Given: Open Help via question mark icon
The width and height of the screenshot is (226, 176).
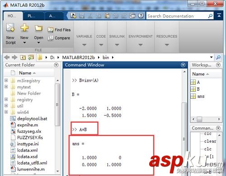Looking at the screenshot, I should point(141,15).
